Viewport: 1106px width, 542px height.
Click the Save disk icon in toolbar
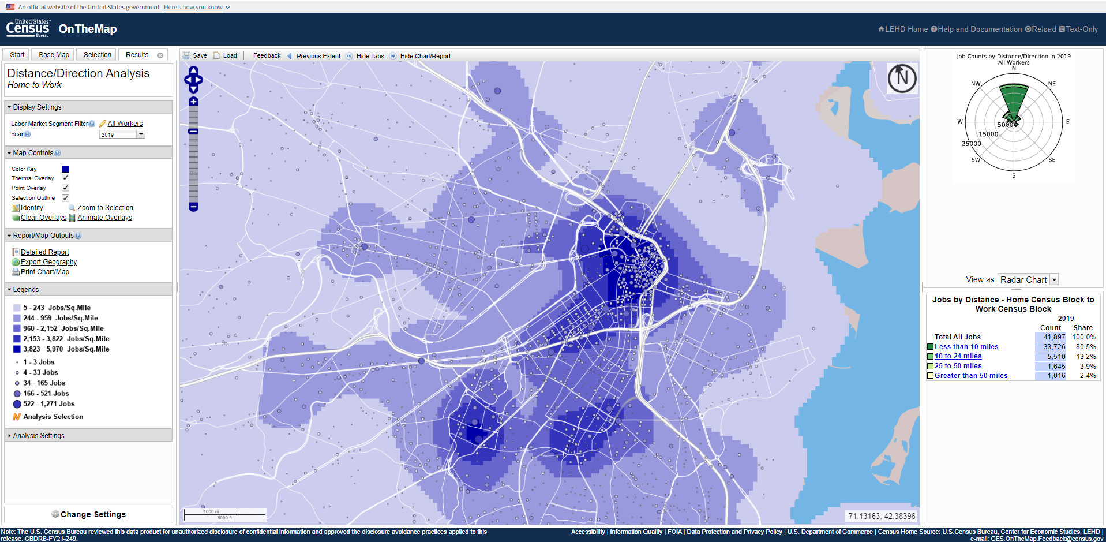point(187,56)
